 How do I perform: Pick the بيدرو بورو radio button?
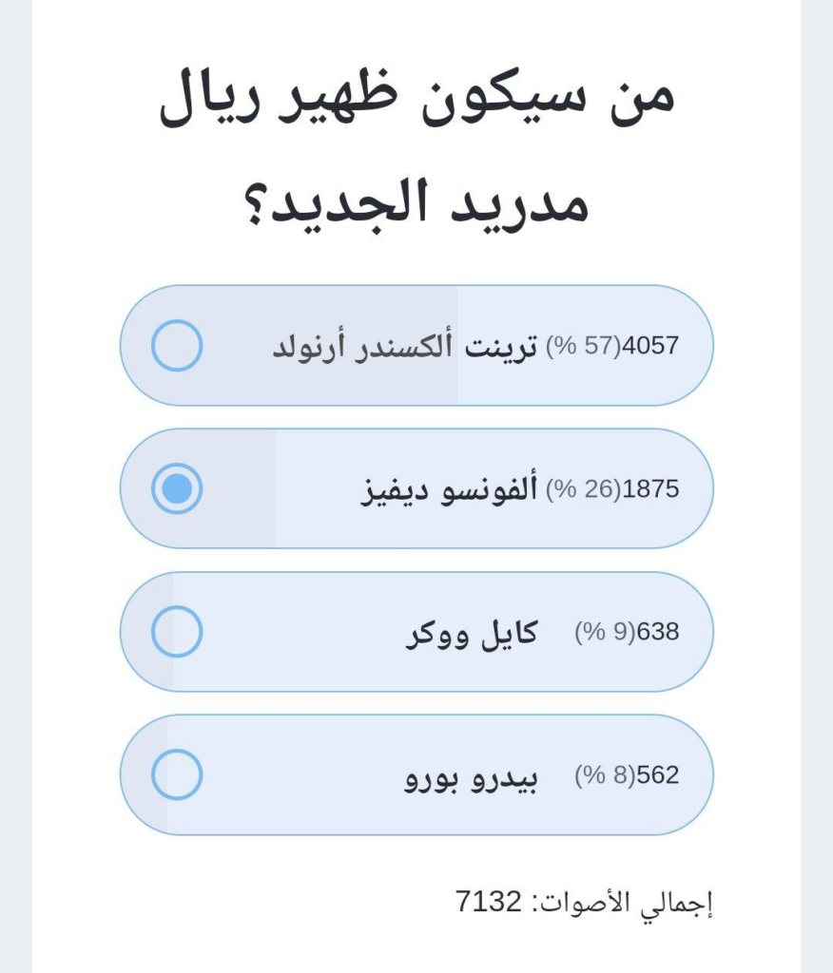pyautogui.click(x=177, y=774)
